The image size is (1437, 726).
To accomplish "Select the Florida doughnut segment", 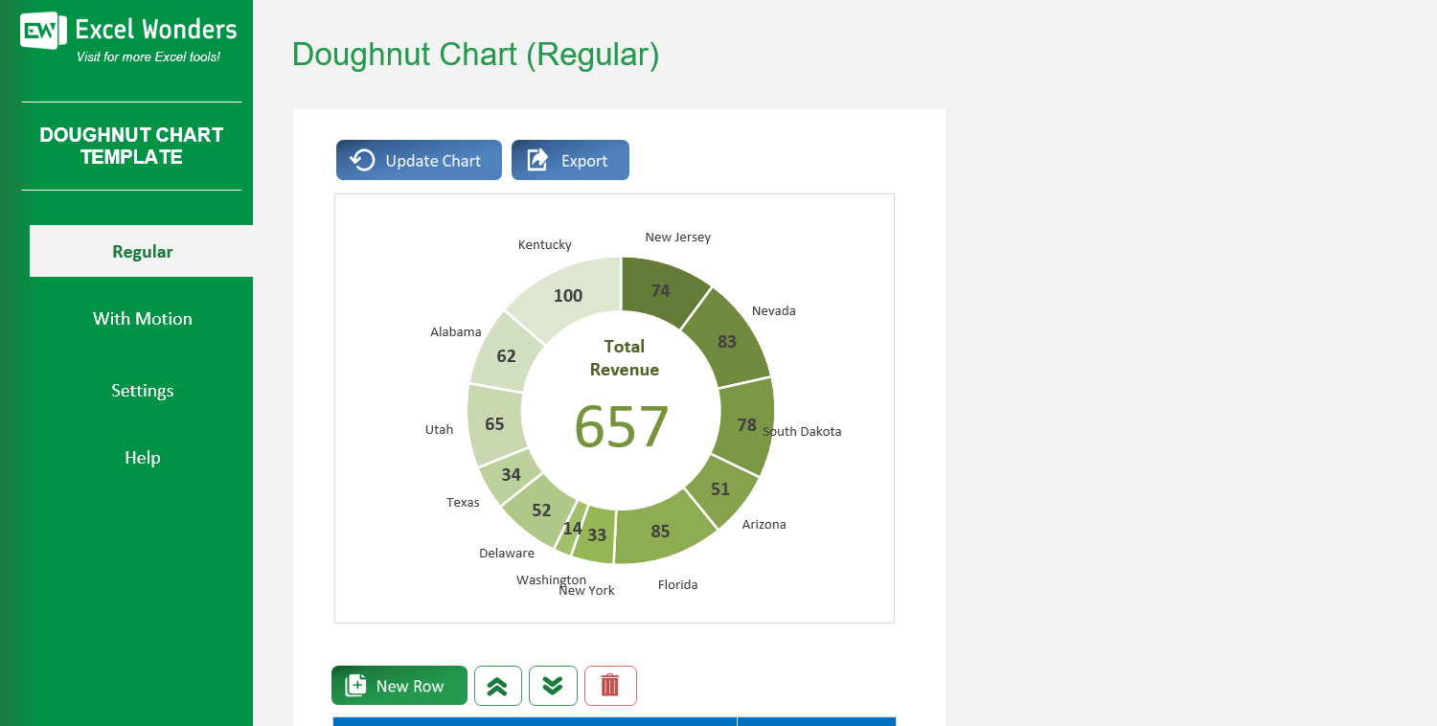I will 659,532.
